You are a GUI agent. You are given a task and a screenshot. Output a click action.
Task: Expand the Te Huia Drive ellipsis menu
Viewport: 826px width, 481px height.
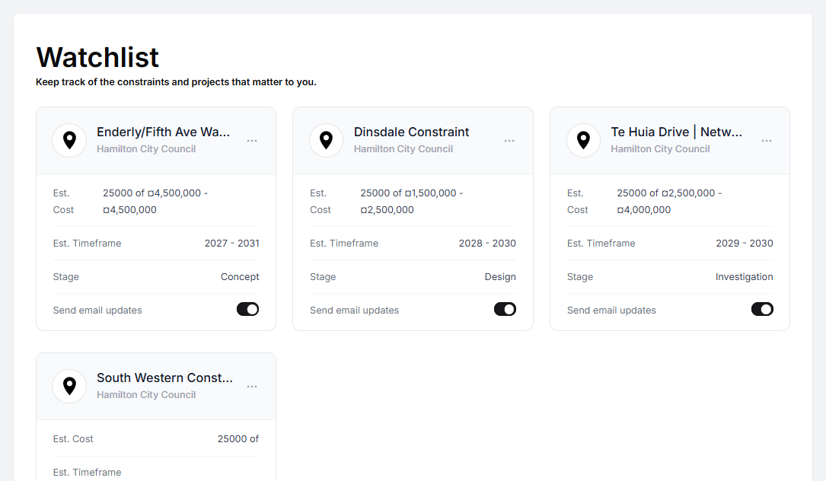point(767,141)
